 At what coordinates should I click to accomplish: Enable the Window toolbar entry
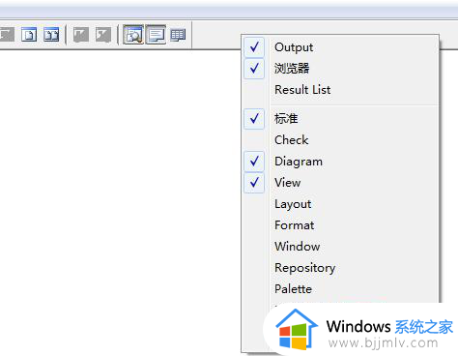click(341, 247)
